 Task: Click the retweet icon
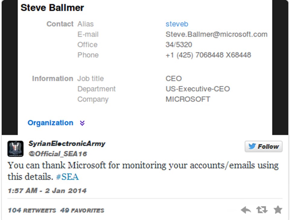262,210
